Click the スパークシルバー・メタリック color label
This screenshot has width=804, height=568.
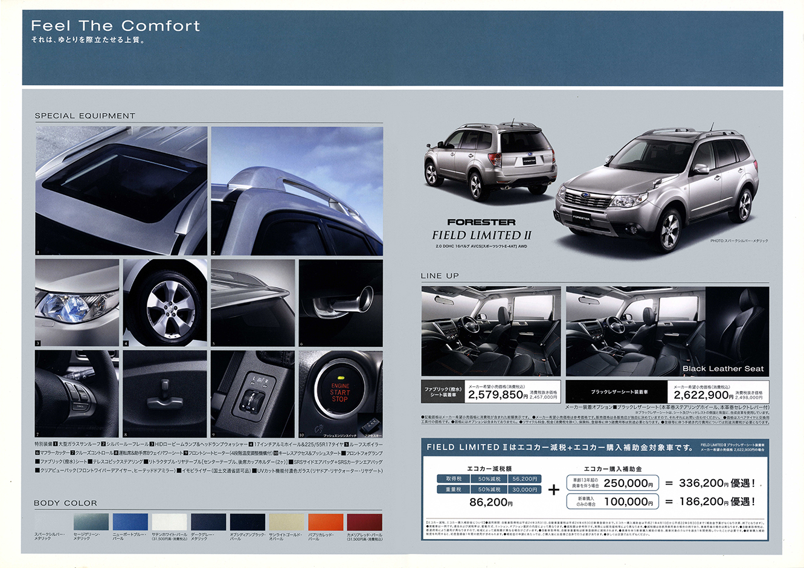[51, 537]
